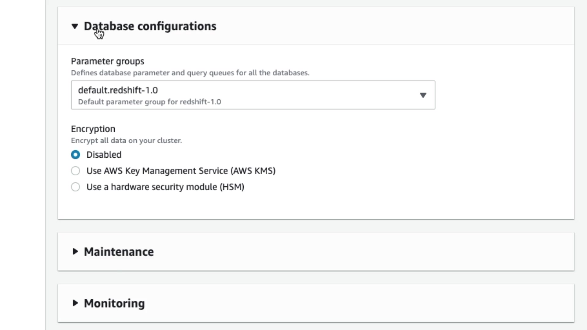Viewport: 587px width, 330px height.
Task: Collapse the Database configurations triangle icon
Action: [x=75, y=26]
